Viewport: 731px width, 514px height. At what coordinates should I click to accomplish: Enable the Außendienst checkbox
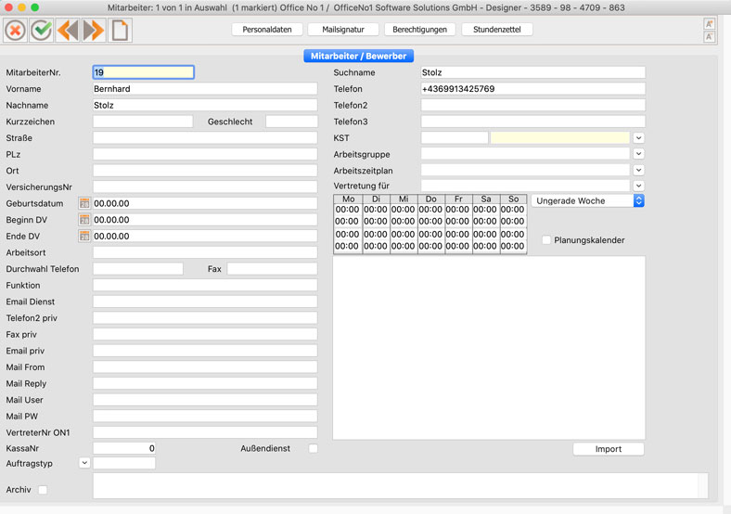pyautogui.click(x=314, y=448)
